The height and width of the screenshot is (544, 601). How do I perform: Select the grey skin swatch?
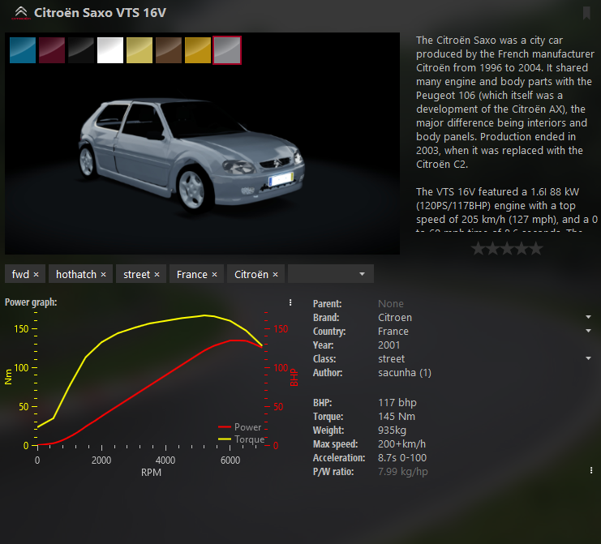point(227,50)
